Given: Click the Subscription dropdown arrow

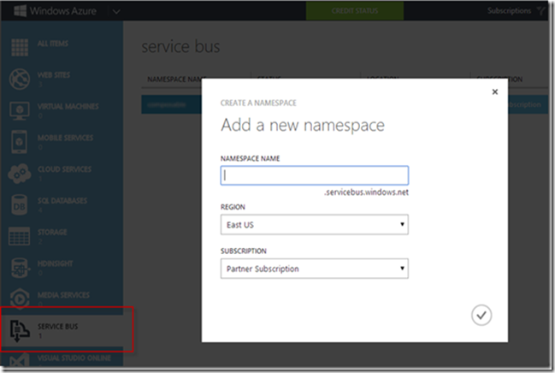Looking at the screenshot, I should tap(402, 268).
